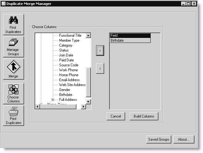This screenshot has width=203, height=153.
Task: Select Category in the field tree
Action: pyautogui.click(x=66, y=45)
